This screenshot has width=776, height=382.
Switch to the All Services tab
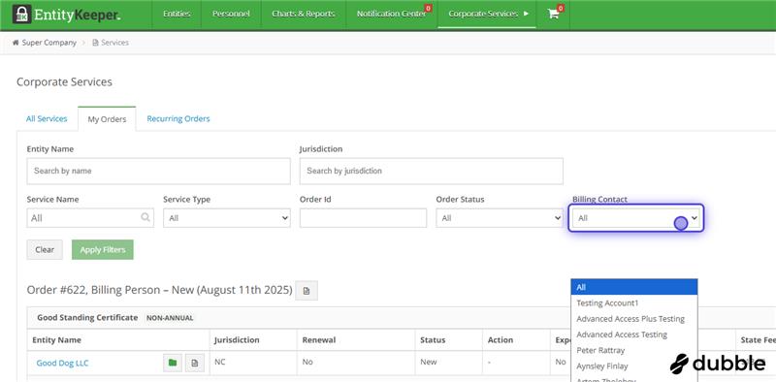(x=47, y=118)
